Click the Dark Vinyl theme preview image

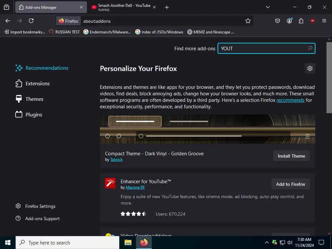(207, 129)
